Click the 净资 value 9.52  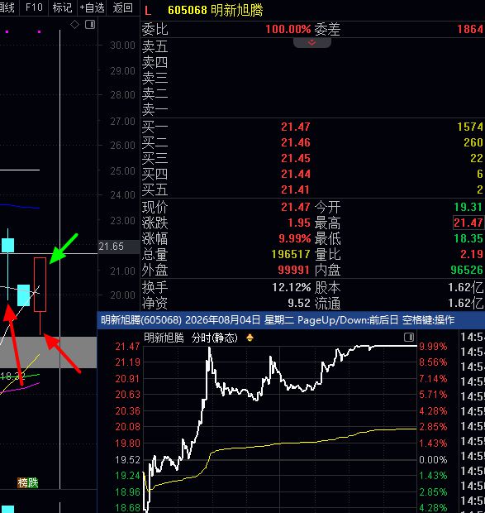click(299, 303)
